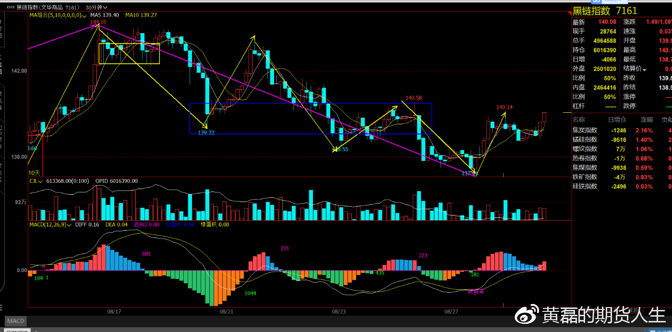Click the 现手 value 28764

click(x=607, y=31)
